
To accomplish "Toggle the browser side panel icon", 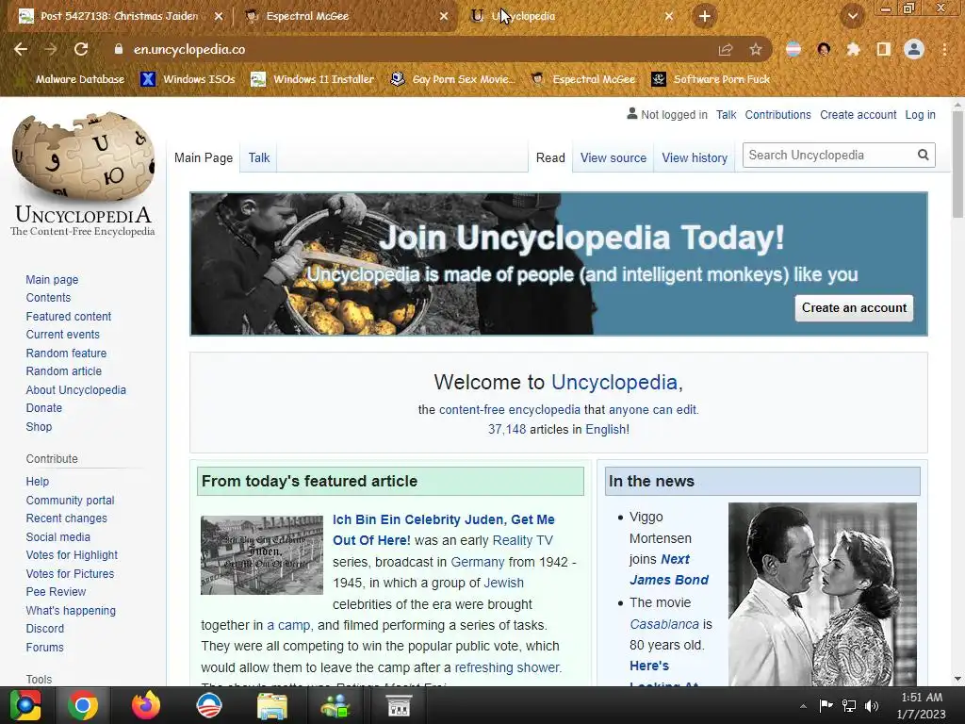I will (884, 49).
